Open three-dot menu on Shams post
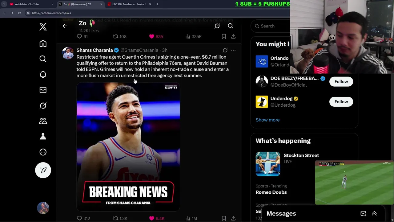The image size is (394, 222). tap(233, 50)
